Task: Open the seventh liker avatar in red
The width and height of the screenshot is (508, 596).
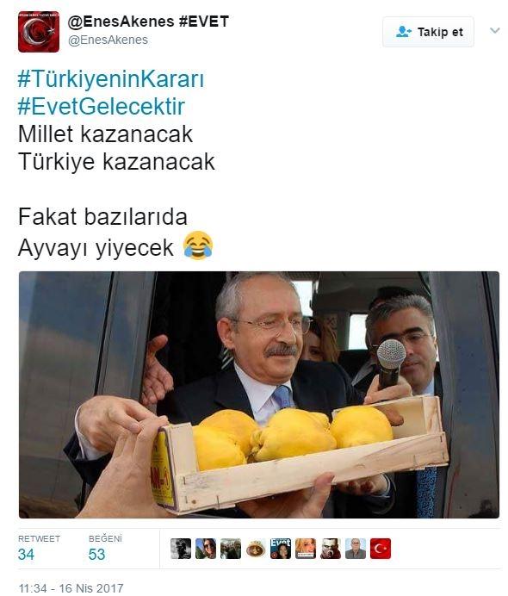Action: coord(331,549)
